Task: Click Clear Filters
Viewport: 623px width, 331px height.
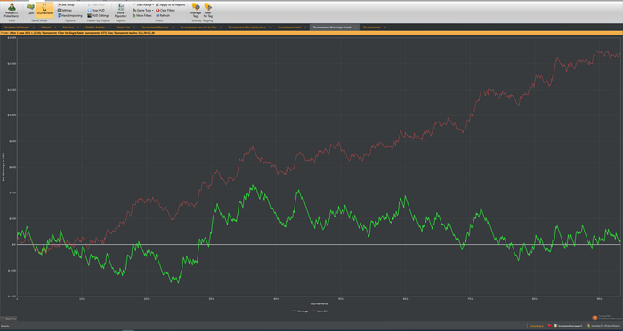Action: (x=166, y=10)
